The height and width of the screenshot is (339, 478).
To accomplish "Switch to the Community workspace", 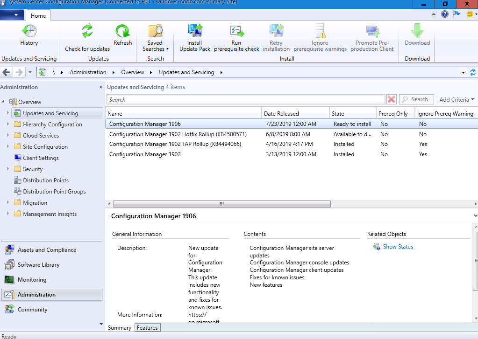I will (x=52, y=310).
